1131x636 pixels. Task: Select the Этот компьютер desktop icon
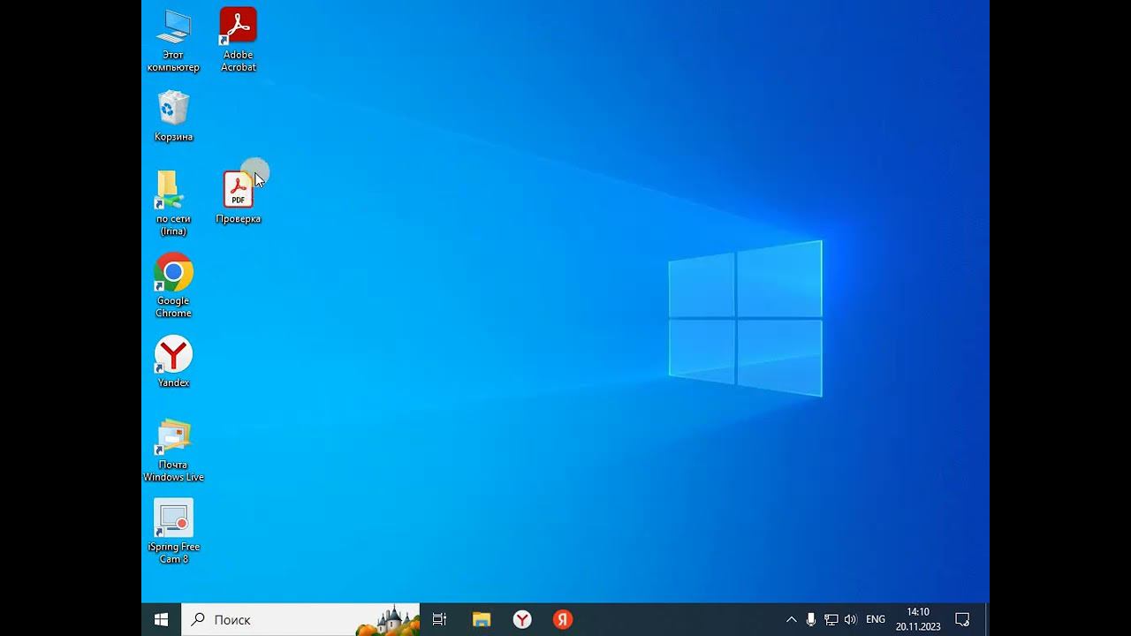[173, 41]
